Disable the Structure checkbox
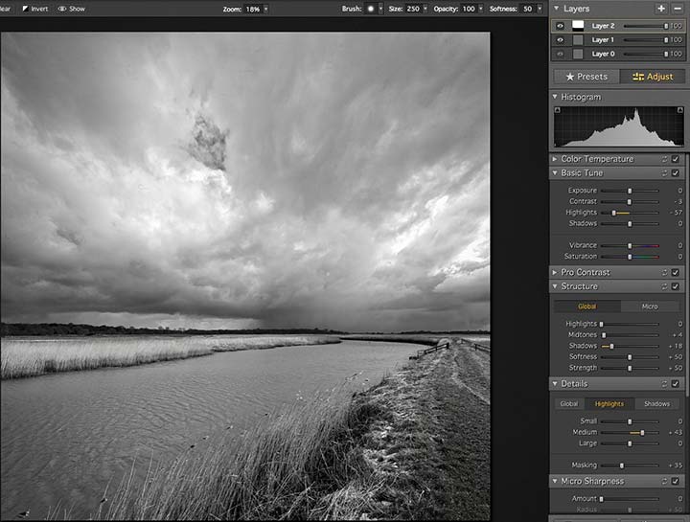The height and width of the screenshot is (522, 690). [676, 286]
